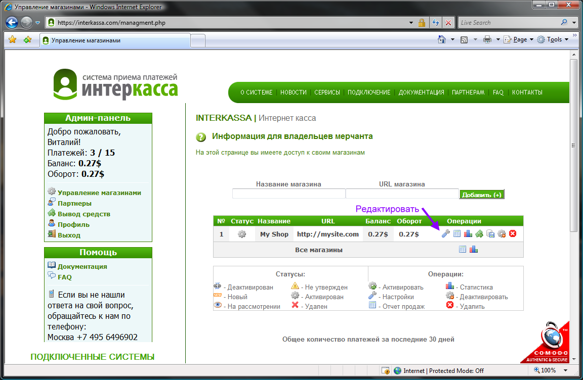Screen dimensions: 583x380
Task: Click the Comodo Authentic & Secure seal
Action: [546, 343]
